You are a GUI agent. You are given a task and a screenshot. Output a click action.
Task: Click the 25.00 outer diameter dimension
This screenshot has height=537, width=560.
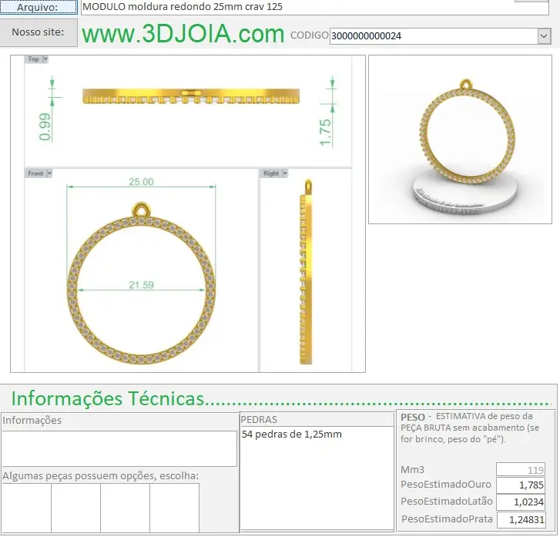click(x=142, y=182)
